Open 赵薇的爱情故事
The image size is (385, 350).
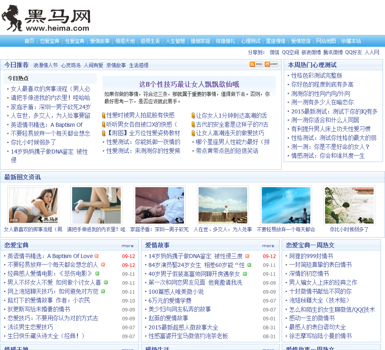(168, 318)
